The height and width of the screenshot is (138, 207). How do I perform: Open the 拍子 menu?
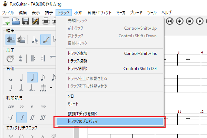[x=49, y=13]
